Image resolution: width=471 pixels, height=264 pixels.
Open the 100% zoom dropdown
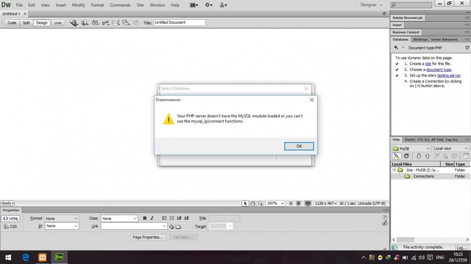click(x=275, y=203)
